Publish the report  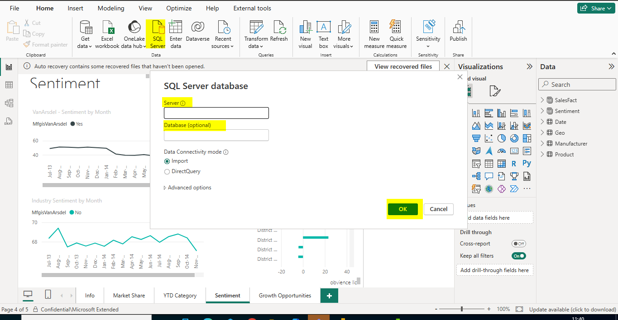458,32
